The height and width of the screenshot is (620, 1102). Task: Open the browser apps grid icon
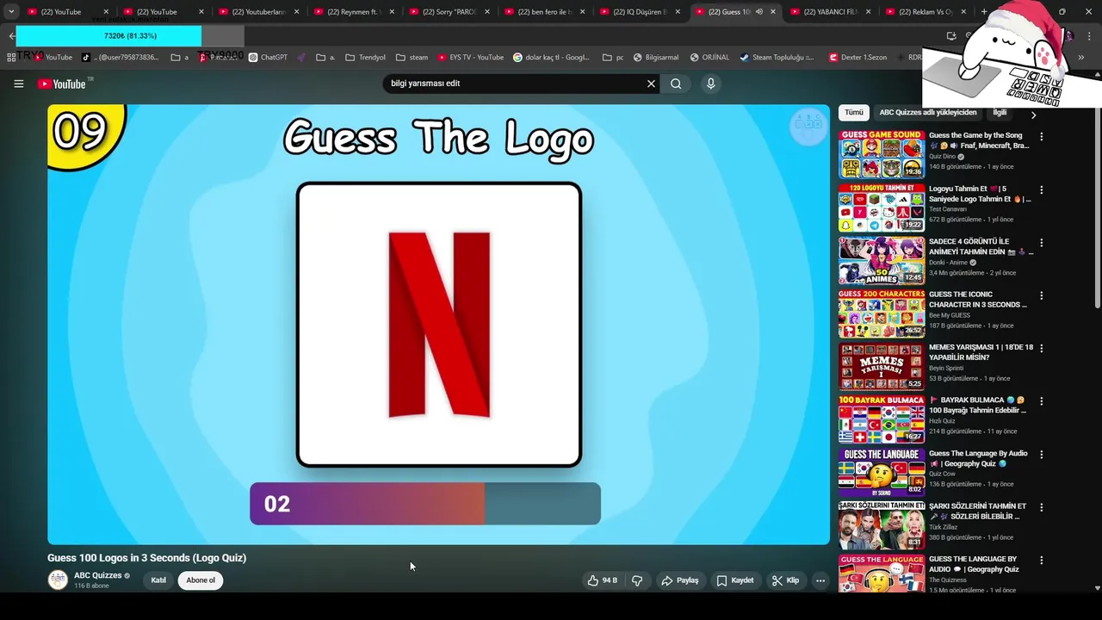point(11,58)
